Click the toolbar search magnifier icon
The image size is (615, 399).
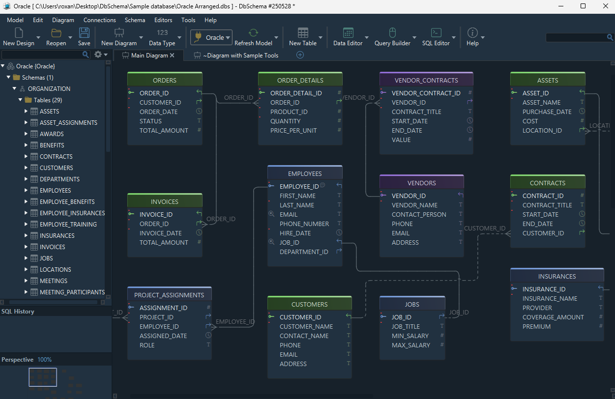610,38
